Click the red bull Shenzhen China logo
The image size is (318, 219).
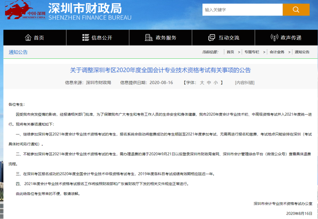coord(25,10)
